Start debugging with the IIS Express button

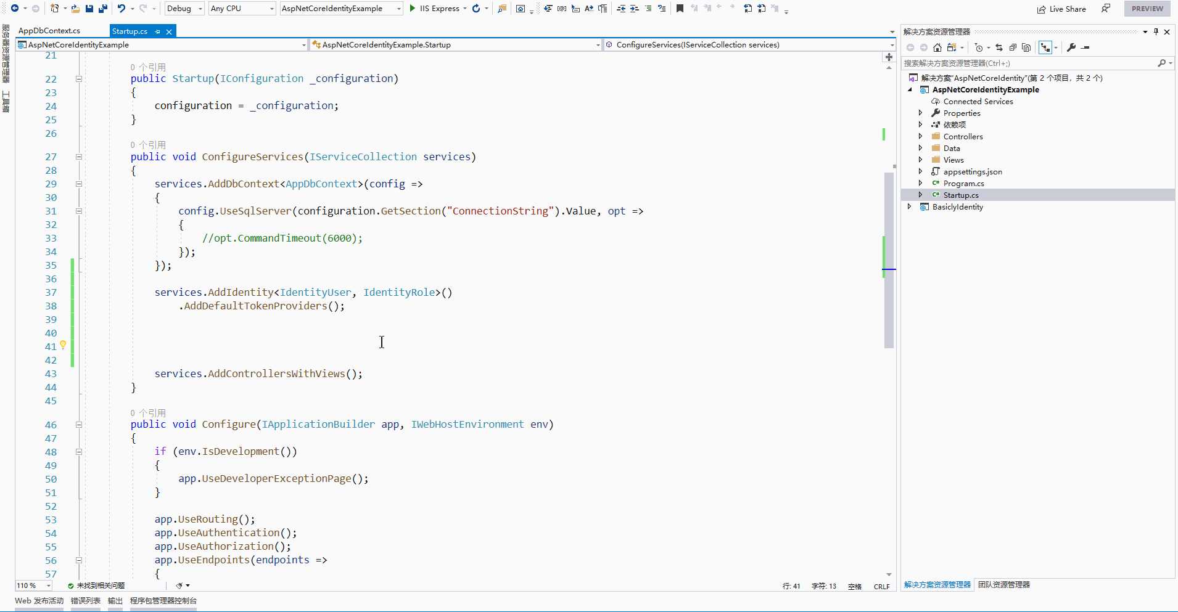[435, 9]
